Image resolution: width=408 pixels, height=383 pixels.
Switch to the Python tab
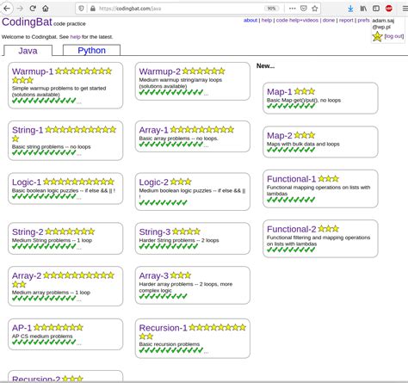[91, 50]
